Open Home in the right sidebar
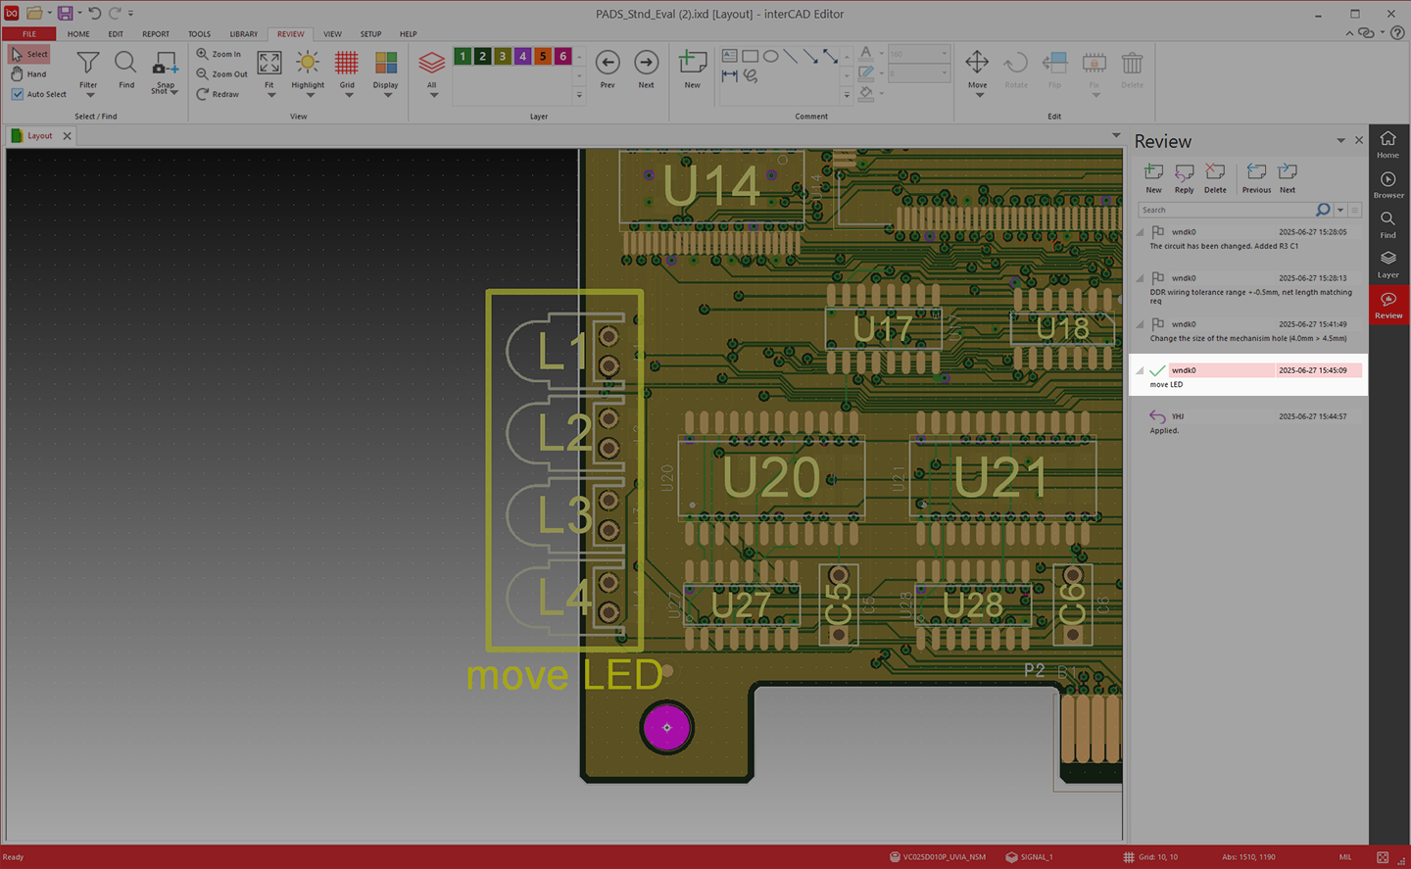This screenshot has height=869, width=1411. pyautogui.click(x=1388, y=144)
